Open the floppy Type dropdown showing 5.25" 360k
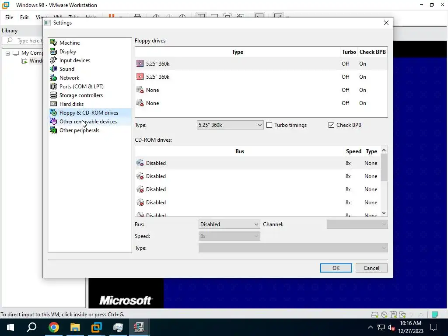 230,125
